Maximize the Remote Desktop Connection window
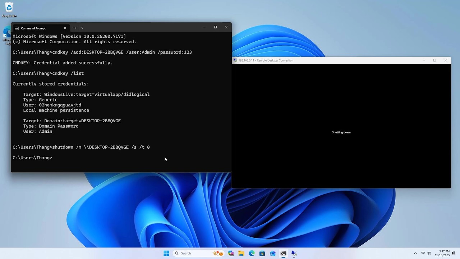Viewport: 460px width, 259px height. (434, 60)
